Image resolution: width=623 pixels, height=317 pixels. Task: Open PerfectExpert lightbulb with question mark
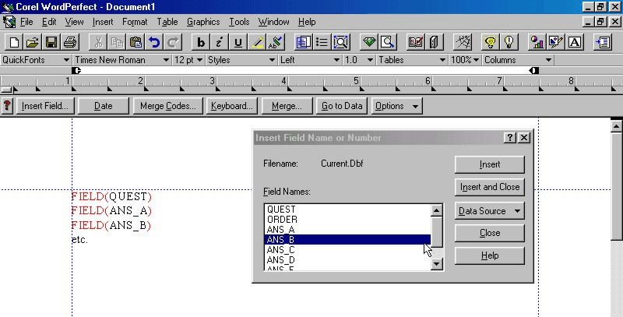click(491, 42)
